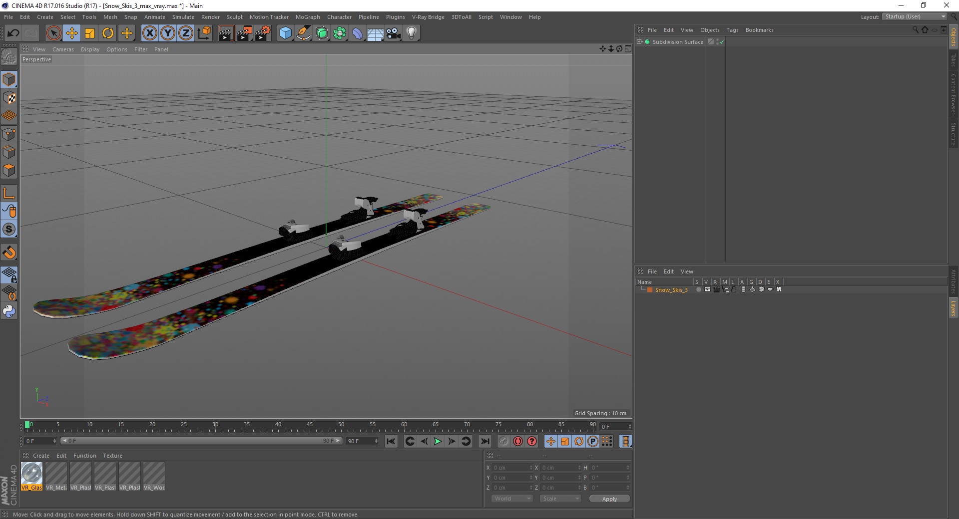This screenshot has width=959, height=519.
Task: Select the VR_Glas material thumbnail
Action: click(32, 477)
